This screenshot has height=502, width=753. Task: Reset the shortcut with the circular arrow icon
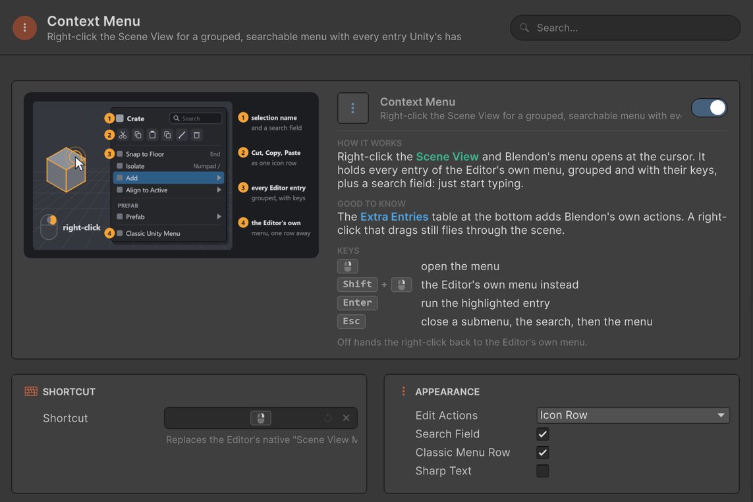328,418
